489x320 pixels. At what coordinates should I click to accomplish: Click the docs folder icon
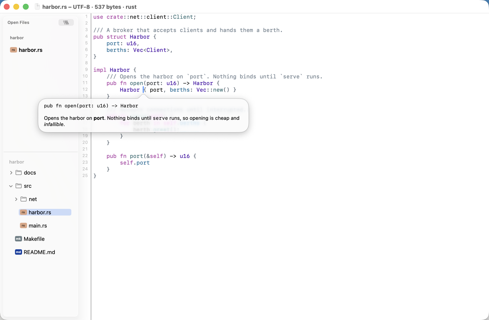(x=19, y=173)
